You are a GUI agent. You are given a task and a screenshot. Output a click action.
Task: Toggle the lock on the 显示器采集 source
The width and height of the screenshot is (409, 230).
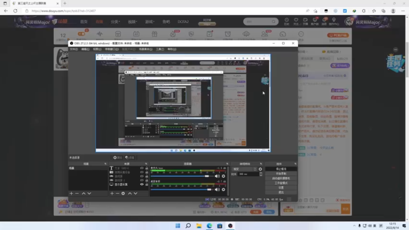pos(147,185)
